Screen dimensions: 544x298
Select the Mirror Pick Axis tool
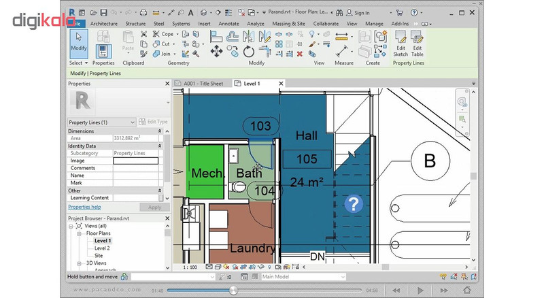[248, 37]
